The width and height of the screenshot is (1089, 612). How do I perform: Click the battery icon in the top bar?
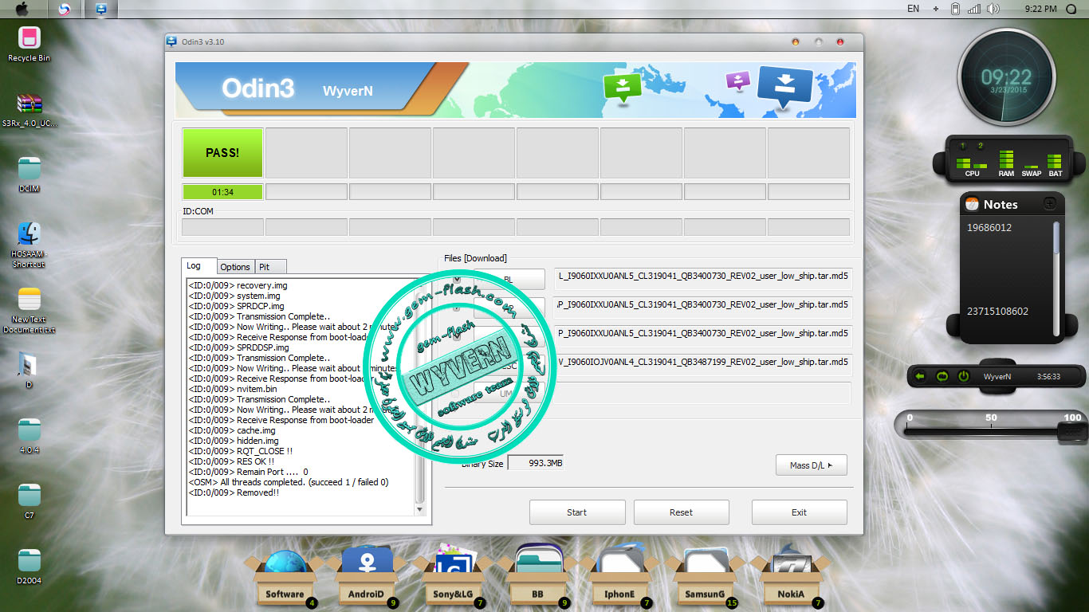pos(955,9)
